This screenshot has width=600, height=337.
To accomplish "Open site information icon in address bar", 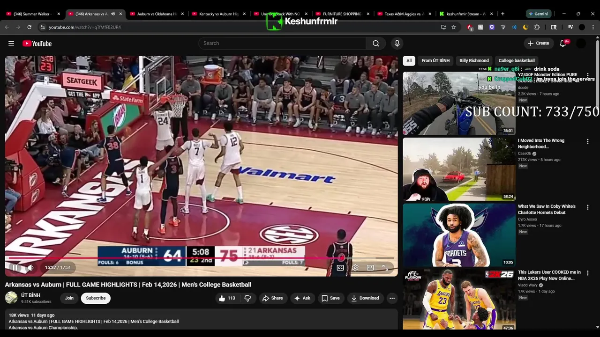I will [x=43, y=27].
